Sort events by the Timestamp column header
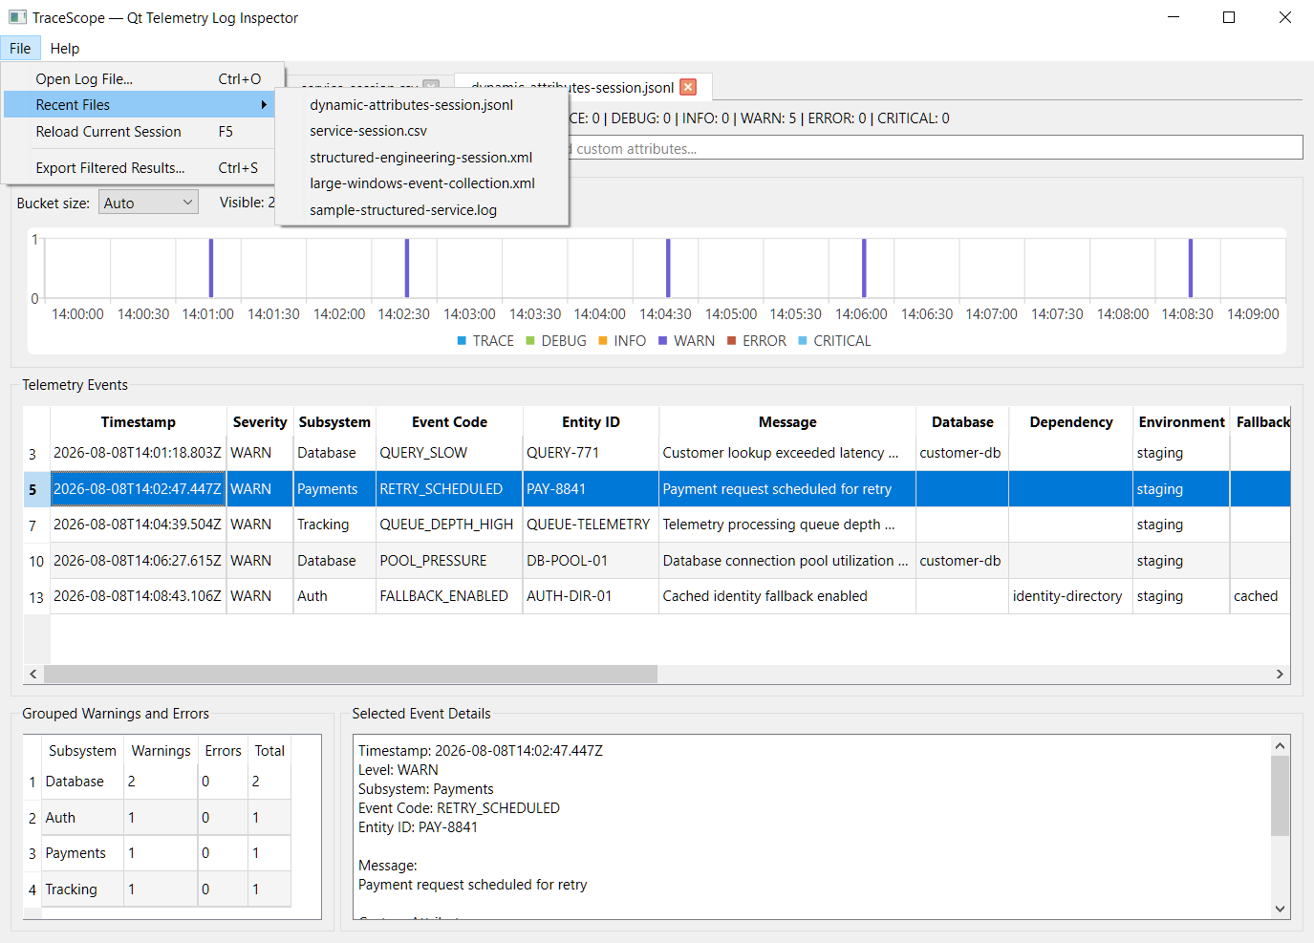Image resolution: width=1314 pixels, height=943 pixels. tap(139, 422)
